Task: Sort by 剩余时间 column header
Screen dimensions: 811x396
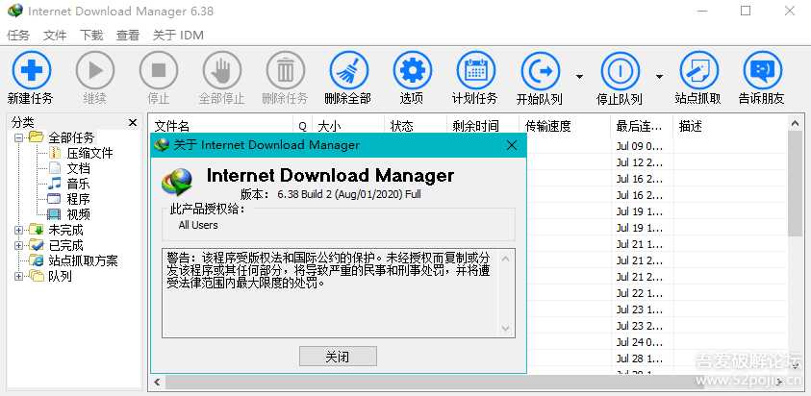Action: (x=483, y=126)
